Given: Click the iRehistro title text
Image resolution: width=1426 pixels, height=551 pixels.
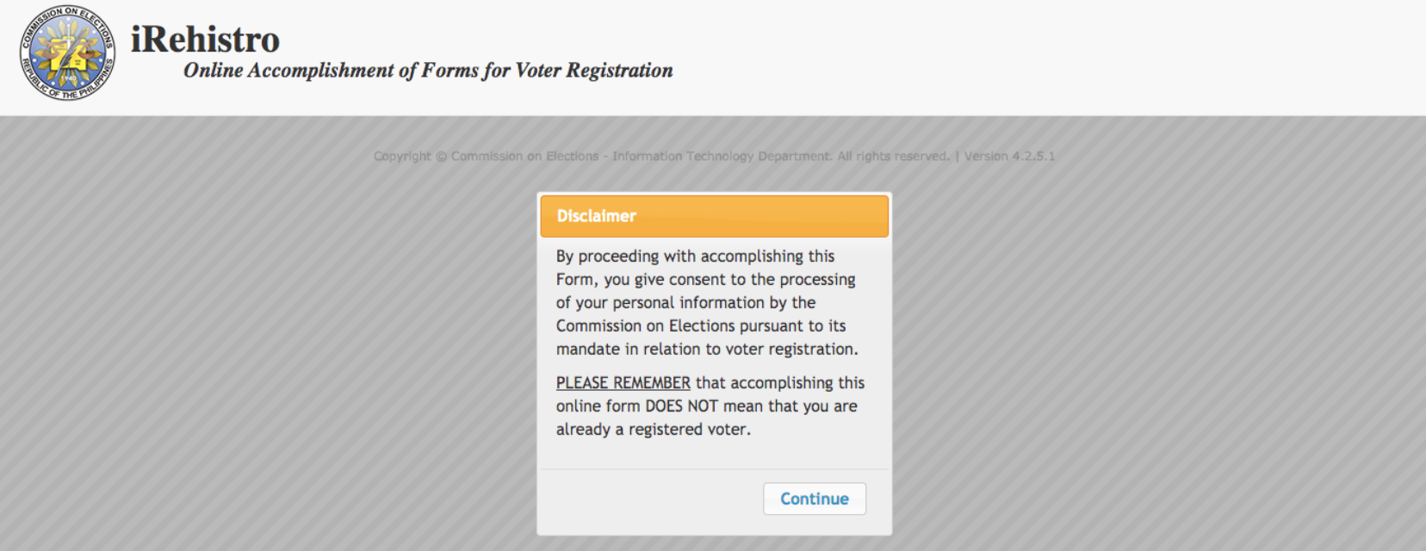Looking at the screenshot, I should coord(202,39).
